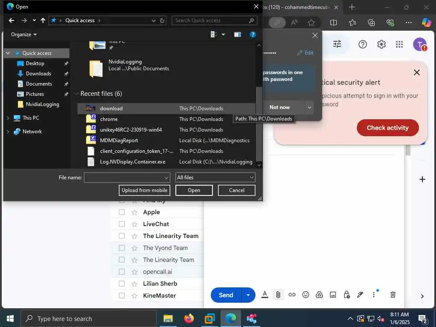Image resolution: width=436 pixels, height=327 pixels.
Task: Expand the File name combo box dropdown
Action: coord(166,178)
